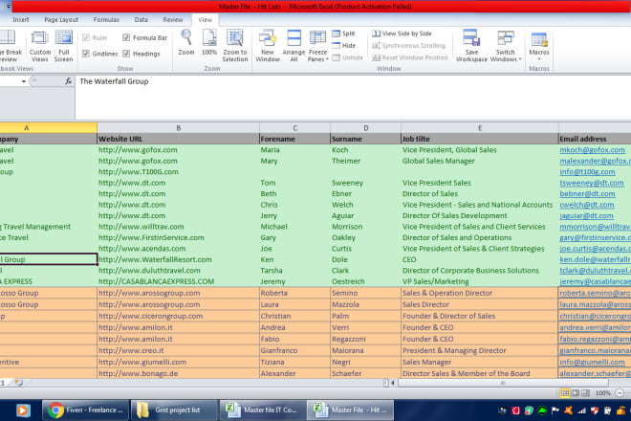Click the insert worksheet tab icon
This screenshot has height=421, width=631.
[x=18, y=383]
